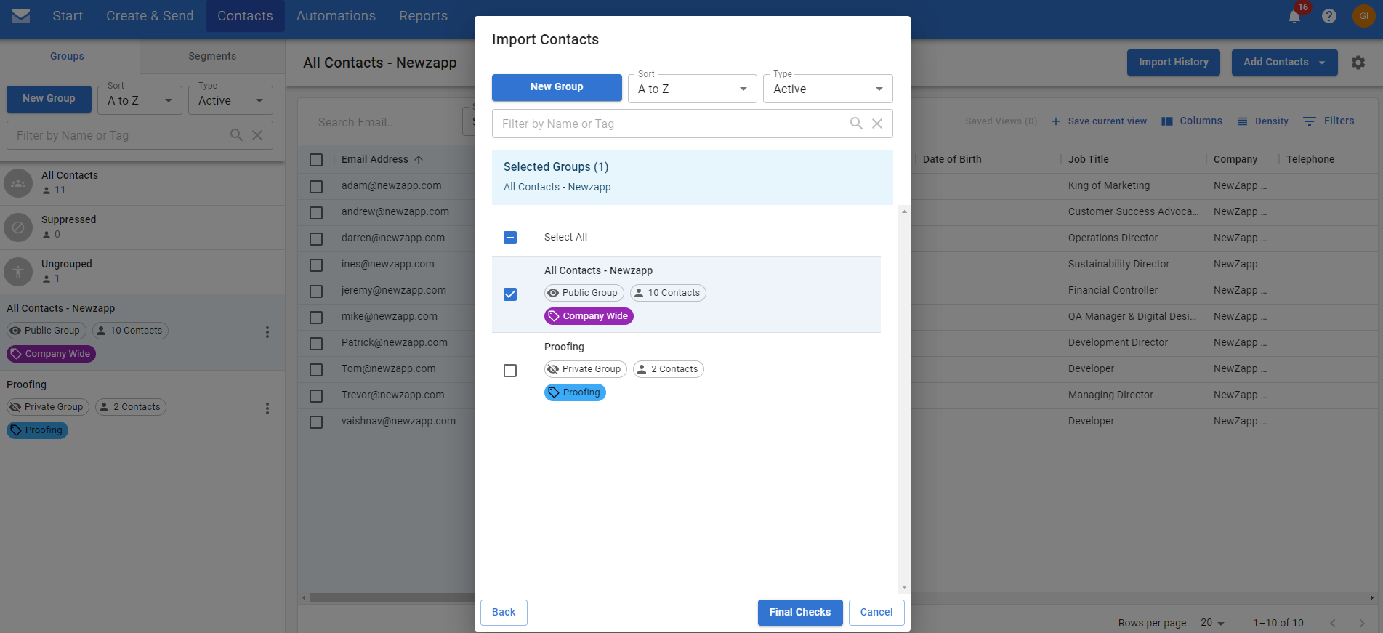Open the sidebar Type Active dropdown
Image resolution: width=1383 pixels, height=633 pixels.
(x=230, y=100)
